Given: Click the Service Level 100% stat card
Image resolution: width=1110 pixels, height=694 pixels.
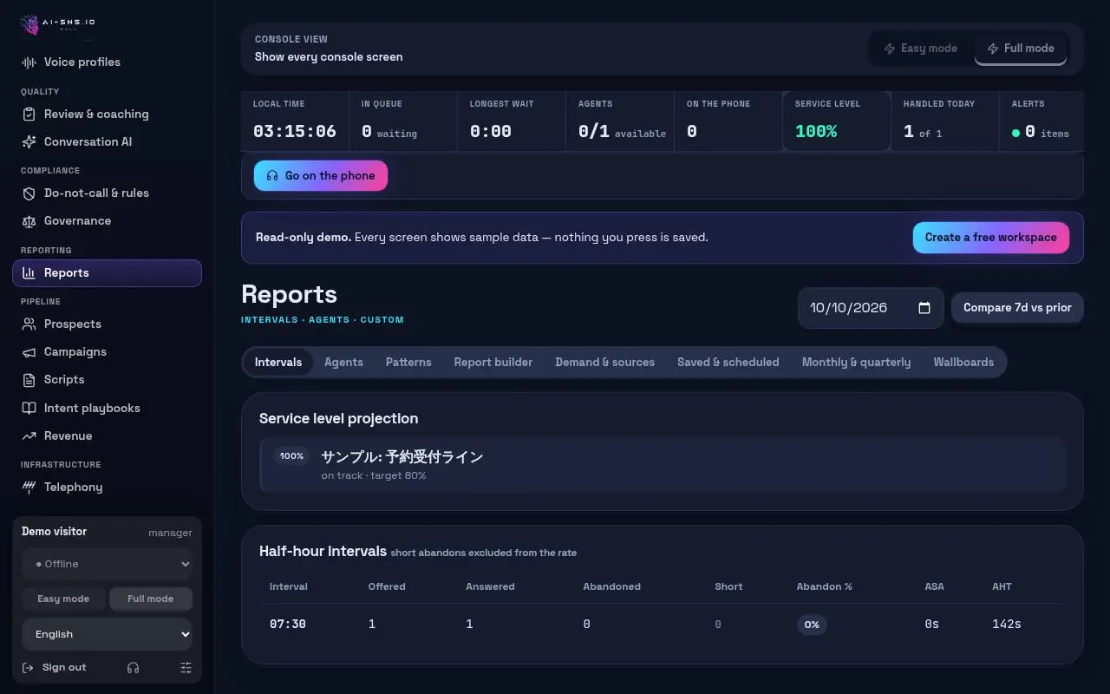Looking at the screenshot, I should pos(837,121).
